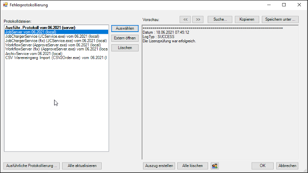Copy preview text with Kopieren

pyautogui.click(x=247, y=19)
